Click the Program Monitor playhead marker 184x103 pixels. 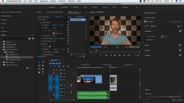click(96, 50)
